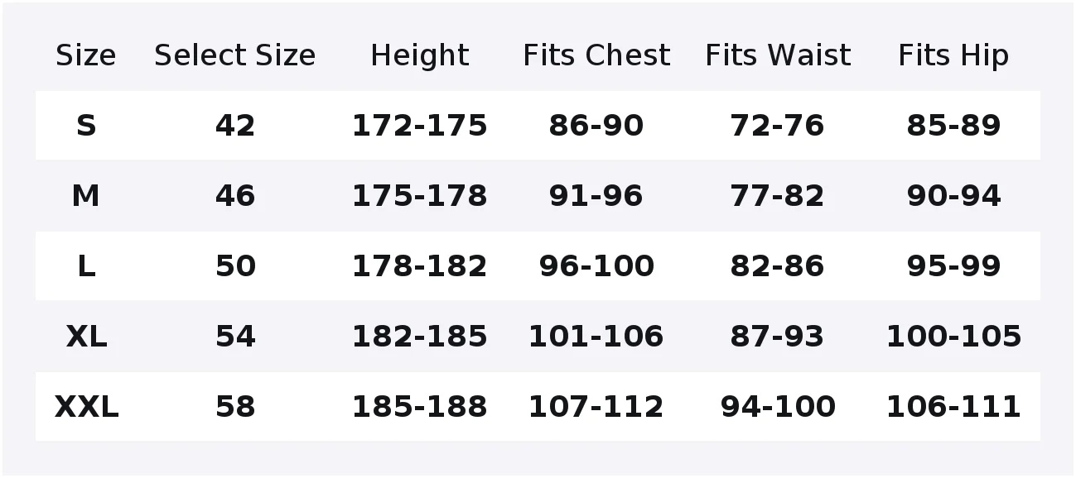Select the S size row label
The height and width of the screenshot is (478, 1076).
(x=86, y=126)
